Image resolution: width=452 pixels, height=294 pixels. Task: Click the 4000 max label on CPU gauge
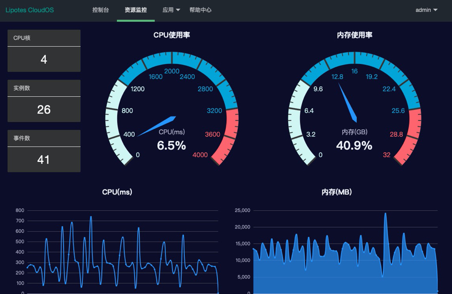pos(200,155)
